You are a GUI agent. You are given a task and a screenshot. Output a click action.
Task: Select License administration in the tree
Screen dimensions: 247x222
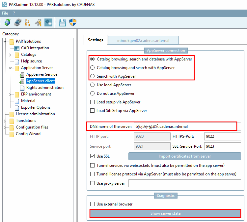click(x=35, y=114)
